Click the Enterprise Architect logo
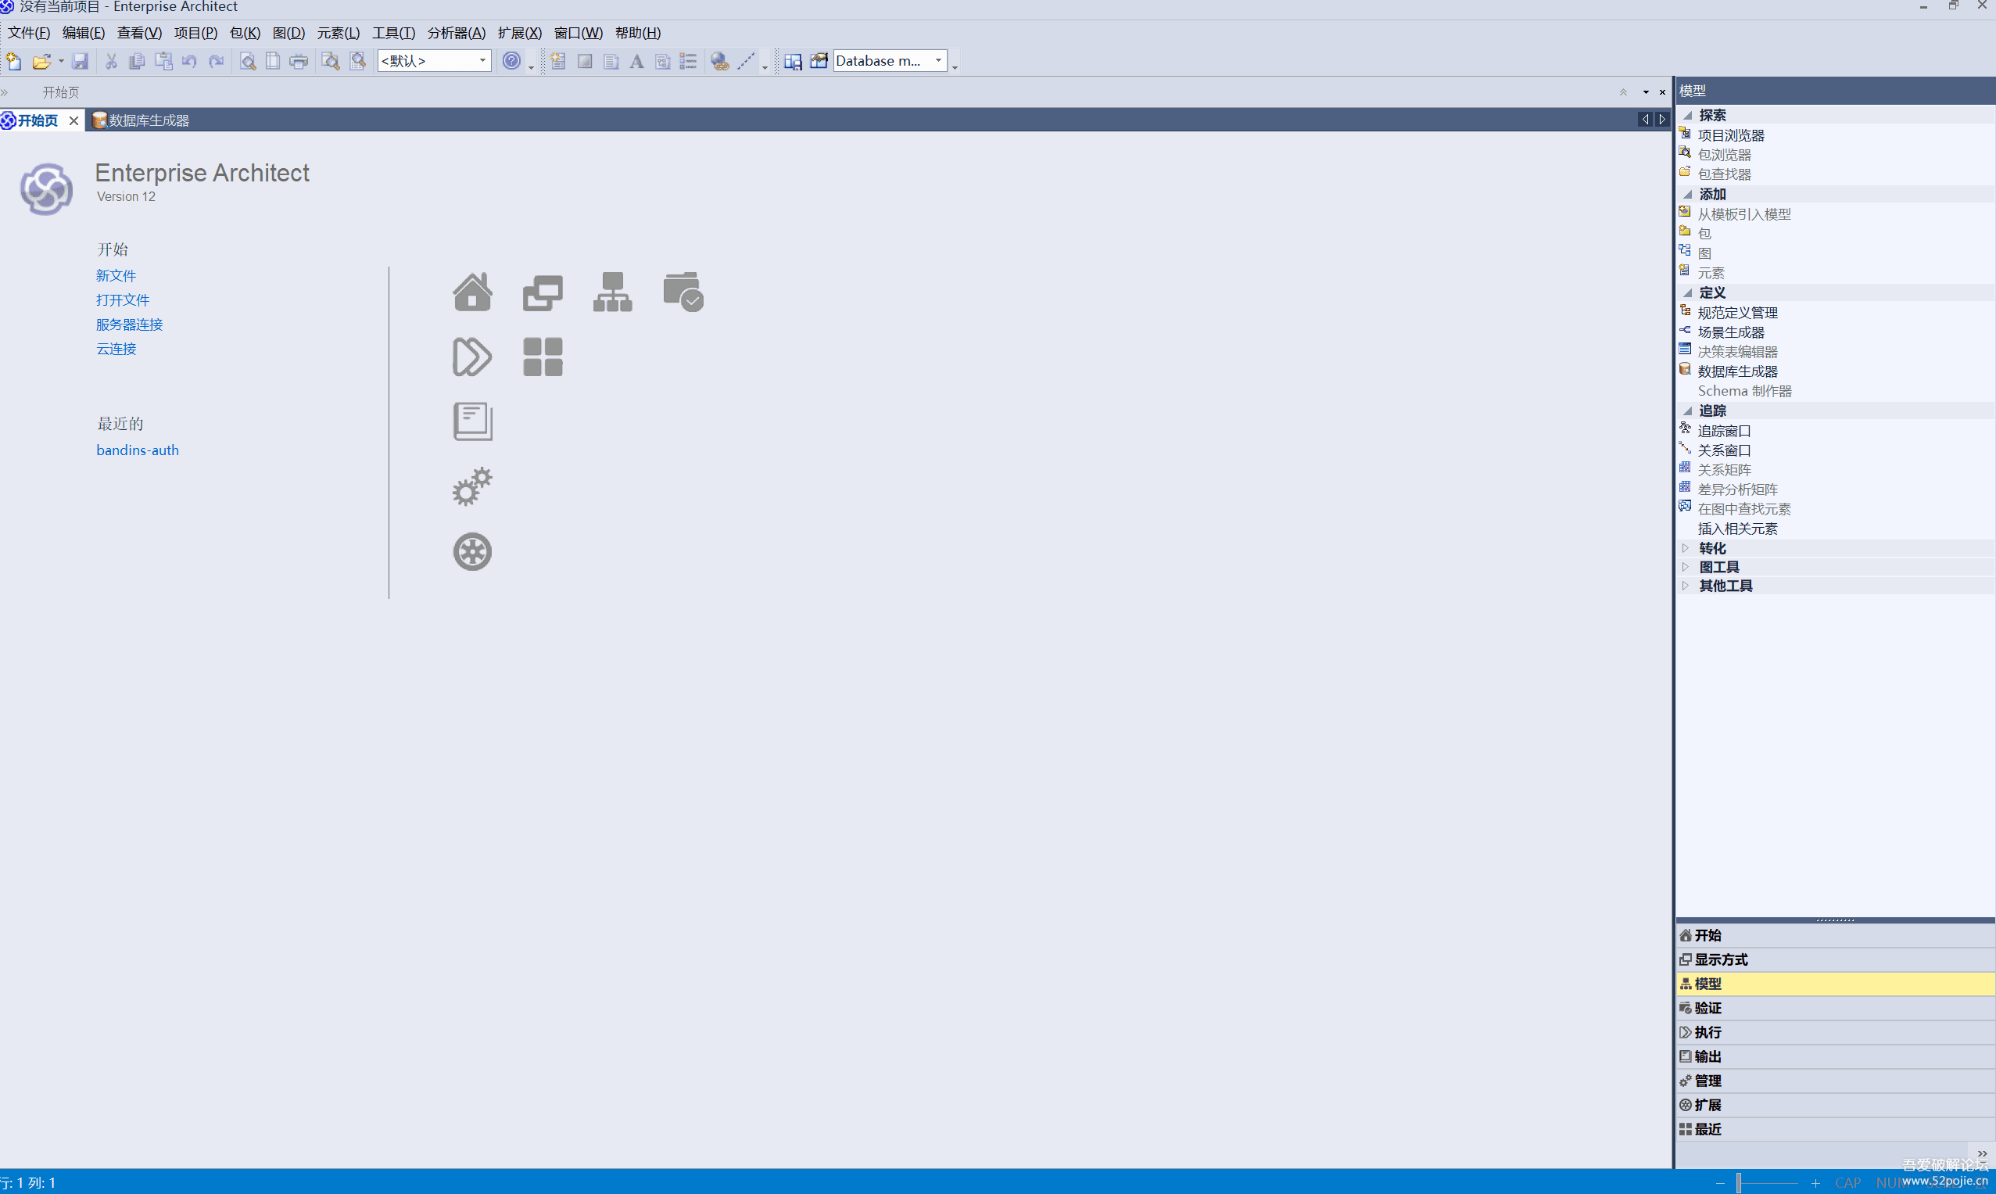Viewport: 1996px width, 1194px height. click(x=46, y=189)
